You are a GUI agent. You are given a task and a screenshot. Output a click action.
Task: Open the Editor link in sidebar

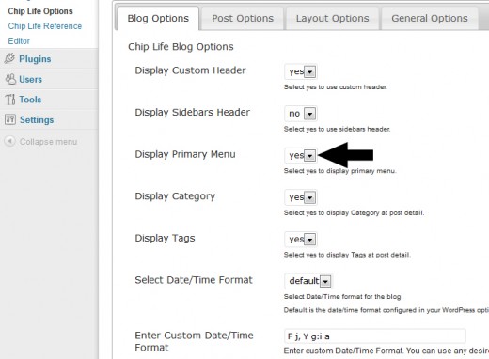pos(19,41)
